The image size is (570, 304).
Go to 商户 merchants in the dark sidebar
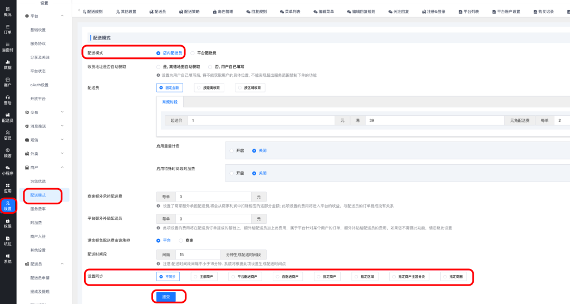click(x=8, y=82)
